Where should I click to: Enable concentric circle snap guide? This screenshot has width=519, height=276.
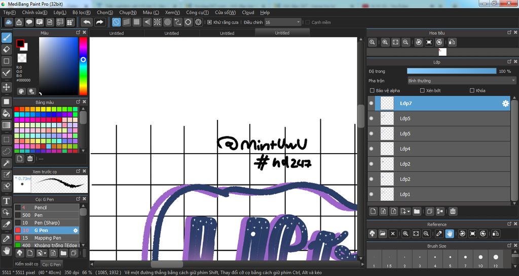point(167,22)
